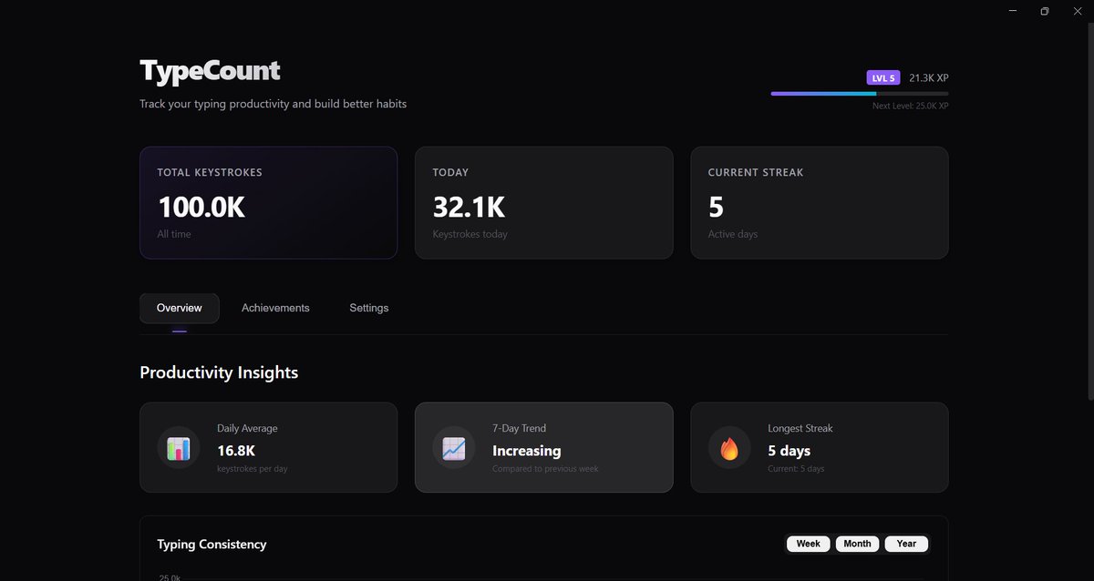Open the Achievements tab
This screenshot has width=1094, height=581.
point(275,308)
